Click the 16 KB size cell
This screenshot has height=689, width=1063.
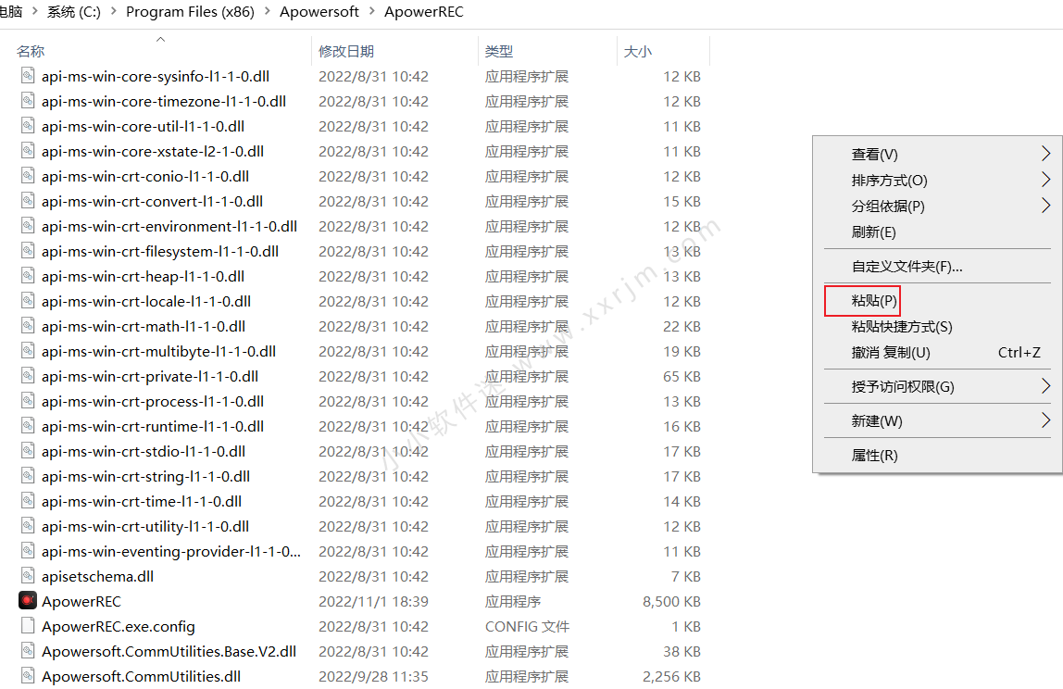click(682, 426)
